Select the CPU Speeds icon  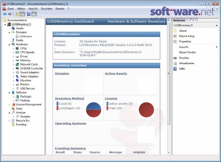(17, 52)
